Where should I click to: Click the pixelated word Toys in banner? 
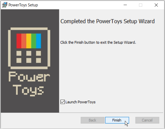point(28,90)
